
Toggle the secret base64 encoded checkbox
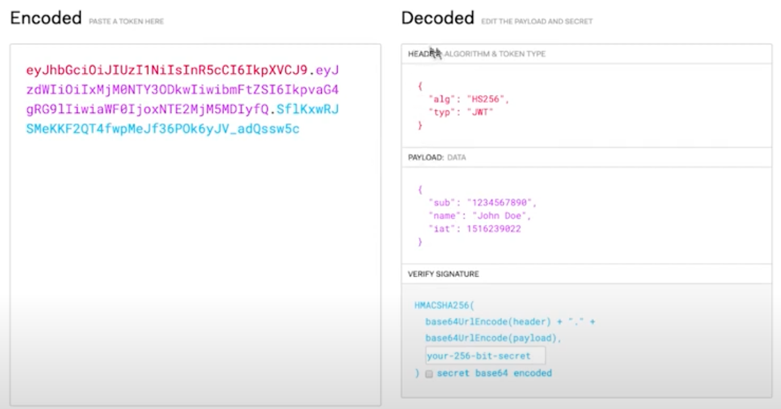point(429,374)
